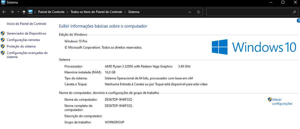Select the Windows 10 Pro text
Screen dimensions: 300x129
76,41
